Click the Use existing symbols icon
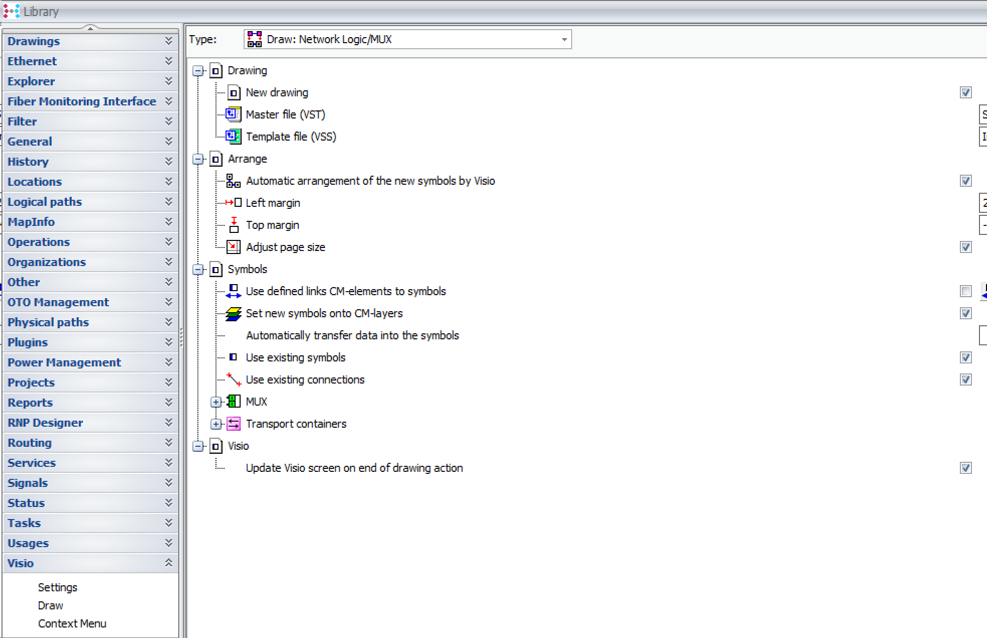987x638 pixels. click(233, 357)
